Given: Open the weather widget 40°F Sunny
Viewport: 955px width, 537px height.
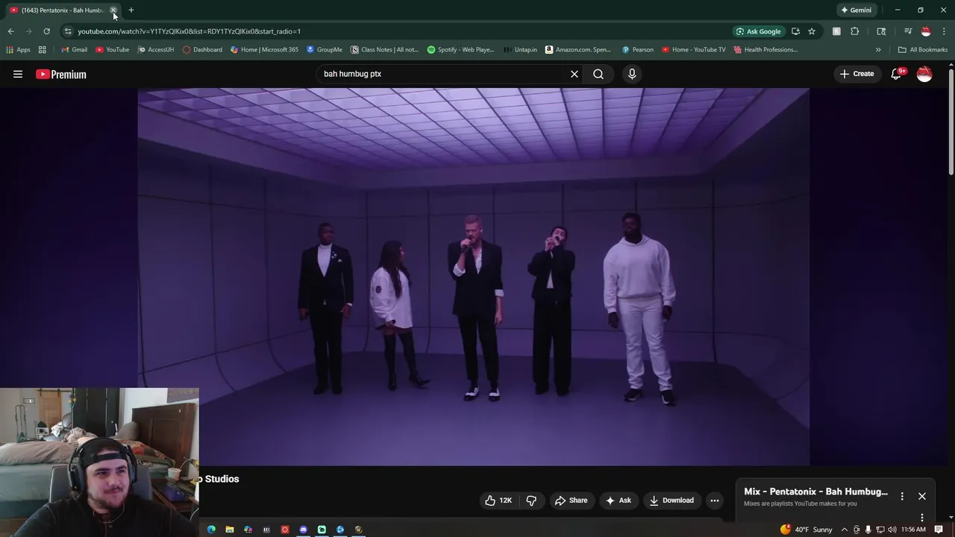Looking at the screenshot, I should click(x=807, y=530).
